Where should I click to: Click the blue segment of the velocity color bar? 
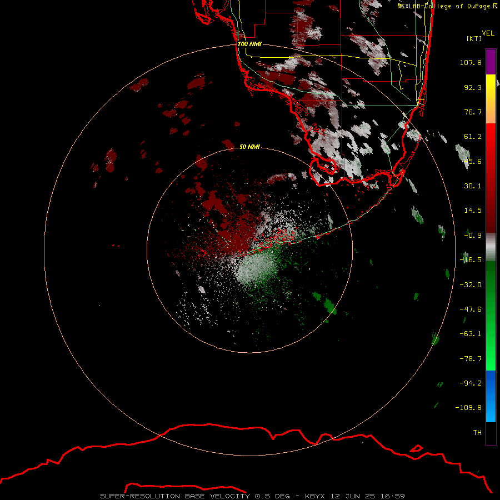491,396
